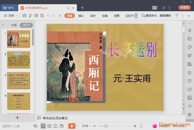Click the 元·王实甫 text on slide
The height and width of the screenshot is (130, 194).
(132, 78)
